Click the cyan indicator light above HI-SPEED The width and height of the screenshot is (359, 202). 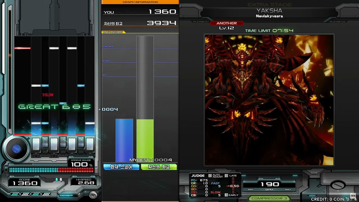pyautogui.click(x=57, y=179)
